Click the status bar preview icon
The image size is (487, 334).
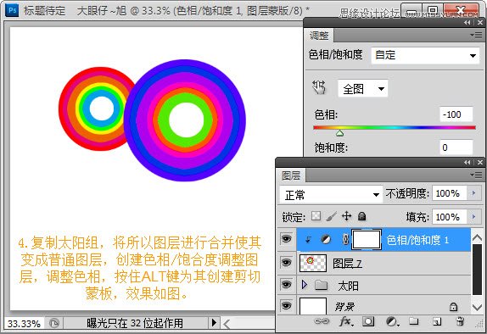click(x=54, y=324)
